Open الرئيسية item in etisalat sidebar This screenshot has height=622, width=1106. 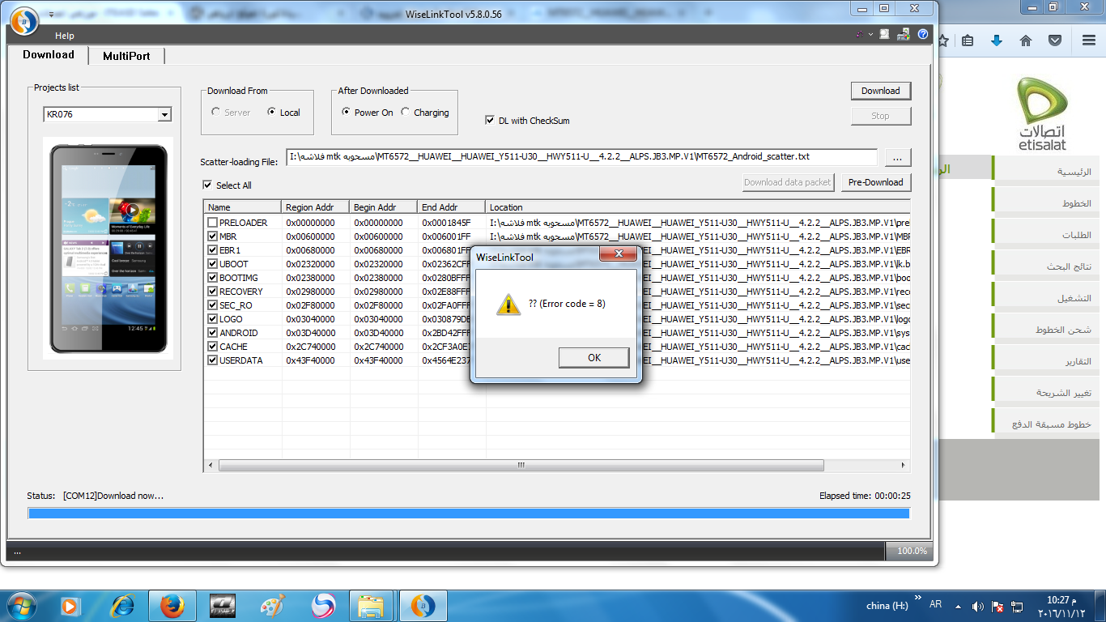[1045, 172]
